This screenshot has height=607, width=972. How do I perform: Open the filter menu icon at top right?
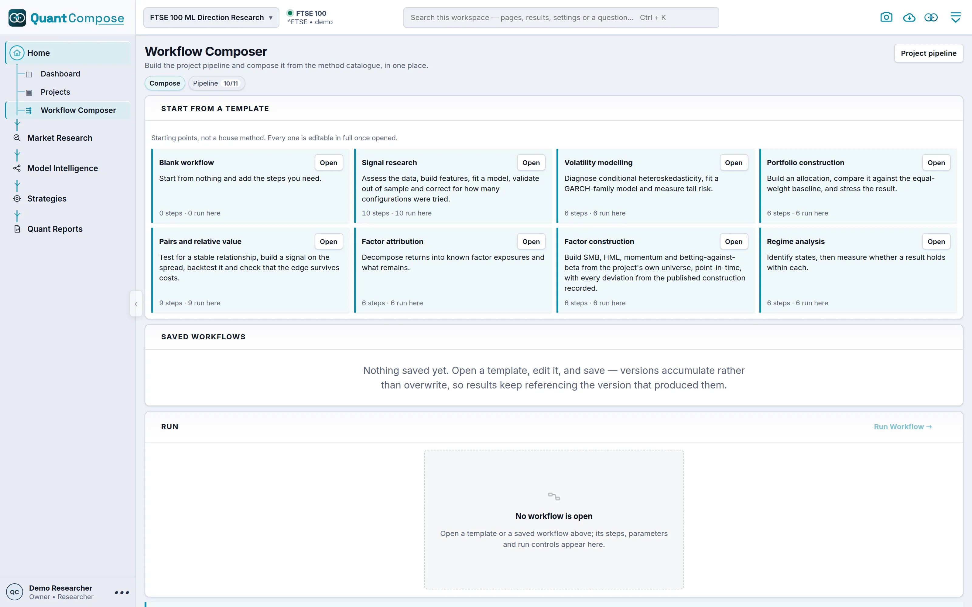tap(956, 17)
